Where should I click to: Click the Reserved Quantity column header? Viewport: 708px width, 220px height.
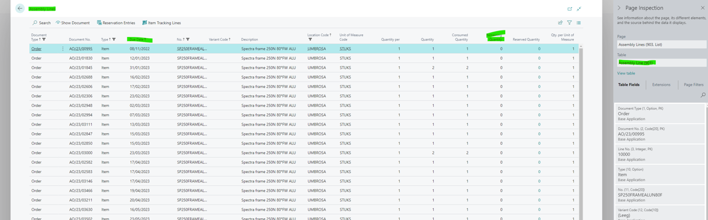click(526, 40)
